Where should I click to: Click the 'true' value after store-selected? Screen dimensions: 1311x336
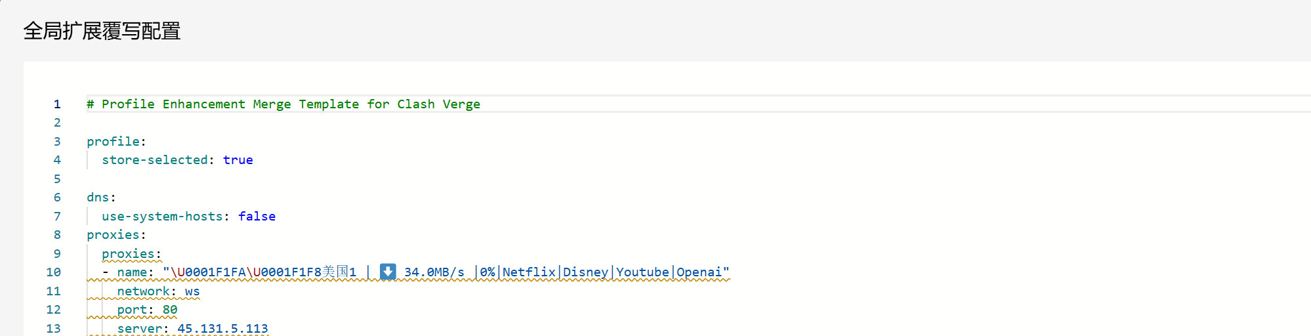coord(238,160)
